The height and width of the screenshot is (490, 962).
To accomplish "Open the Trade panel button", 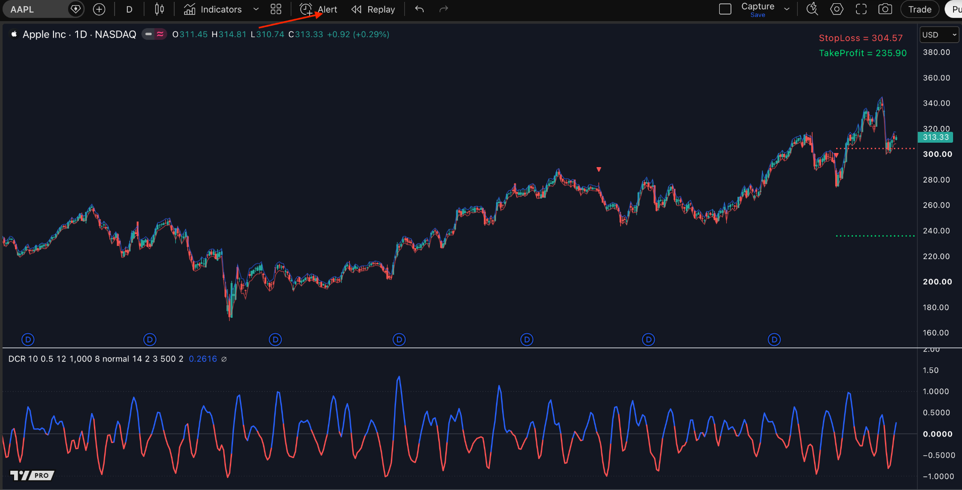I will coord(920,9).
